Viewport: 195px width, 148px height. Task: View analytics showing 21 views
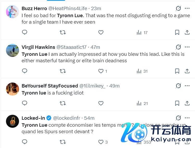pyautogui.click(x=142, y=103)
